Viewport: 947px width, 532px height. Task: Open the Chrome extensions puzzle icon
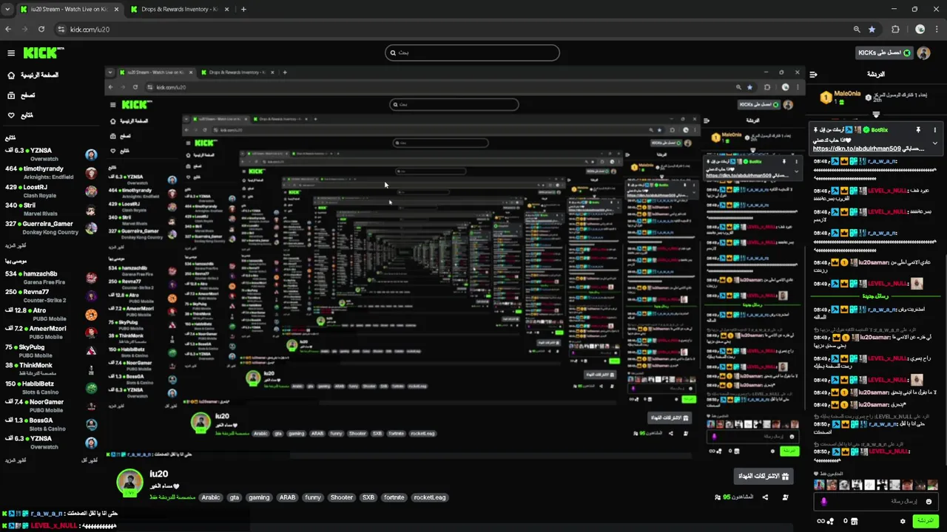895,30
